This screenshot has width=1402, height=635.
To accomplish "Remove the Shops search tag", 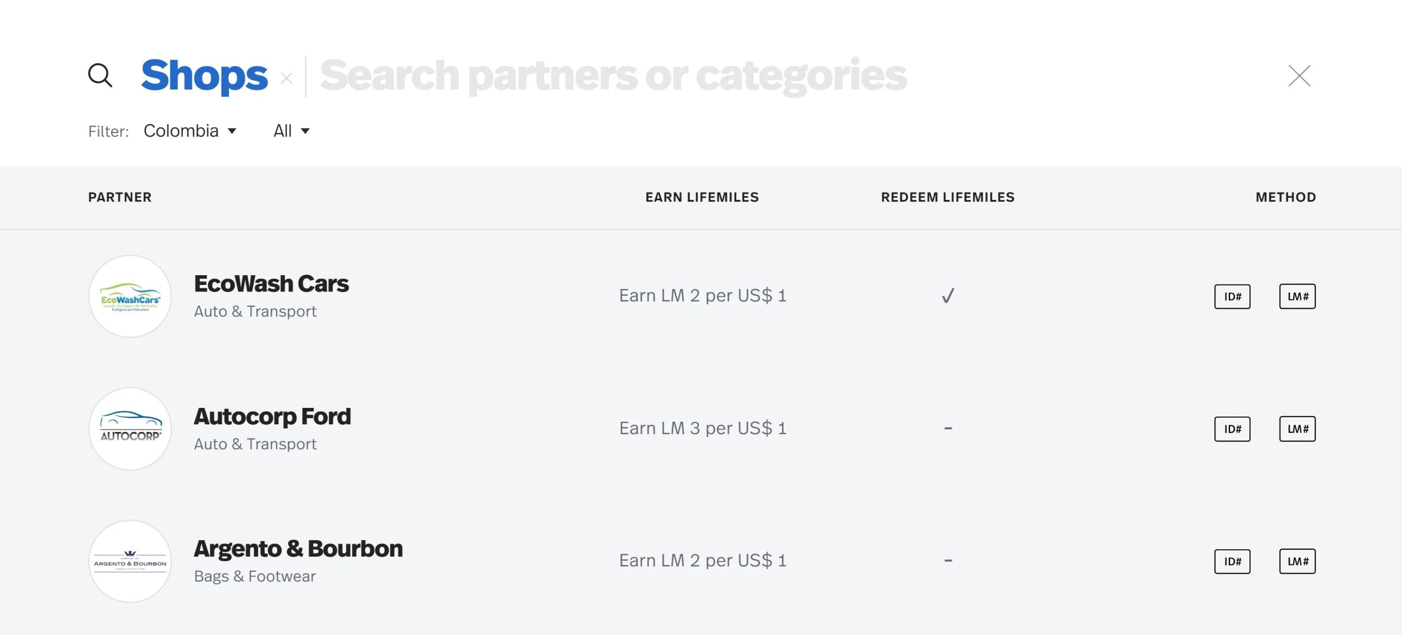I will [x=287, y=78].
